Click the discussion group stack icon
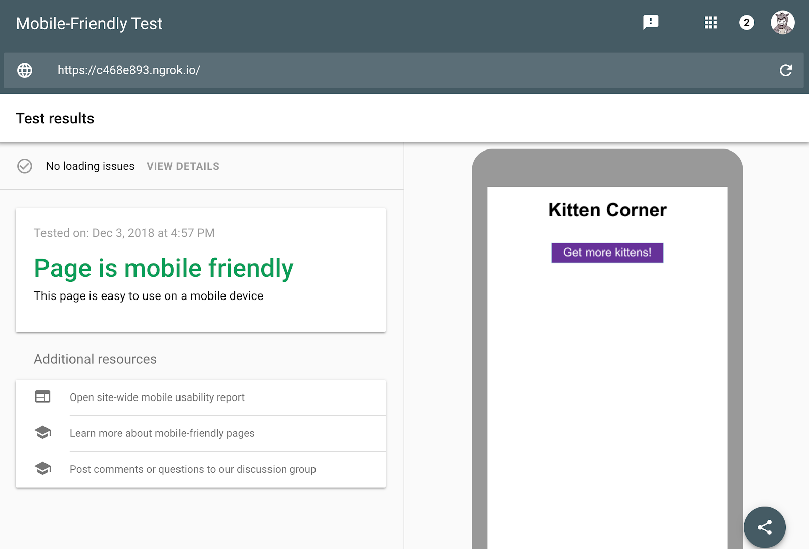Viewport: 809px width, 549px height. click(x=42, y=469)
